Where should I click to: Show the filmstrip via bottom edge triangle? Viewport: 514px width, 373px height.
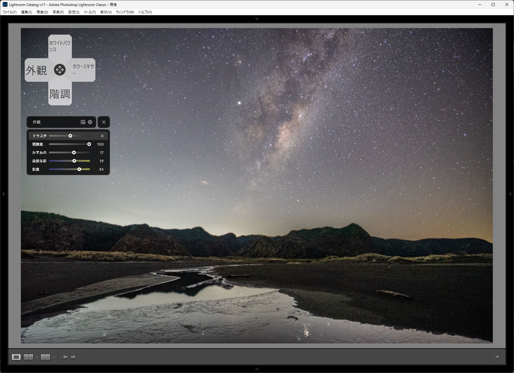[257, 369]
